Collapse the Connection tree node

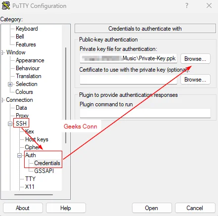pos(2,100)
